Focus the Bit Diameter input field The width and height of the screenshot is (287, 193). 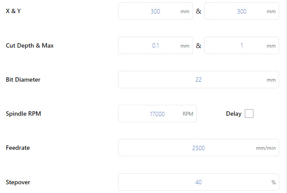tap(192, 80)
